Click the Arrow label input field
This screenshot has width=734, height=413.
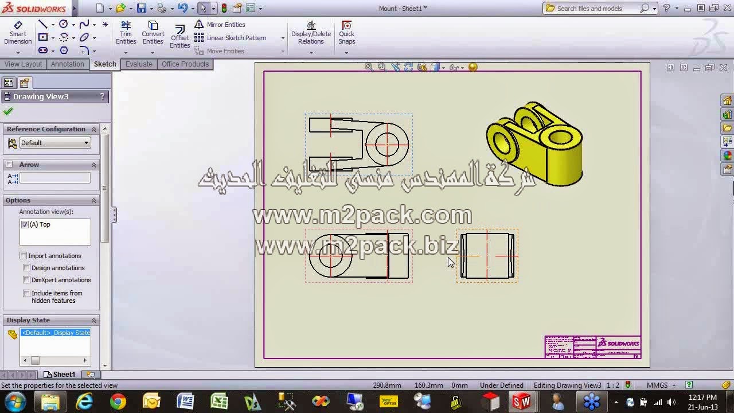click(x=55, y=178)
